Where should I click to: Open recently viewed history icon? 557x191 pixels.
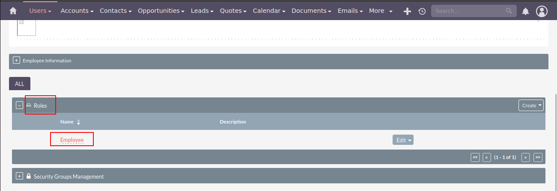click(x=422, y=12)
